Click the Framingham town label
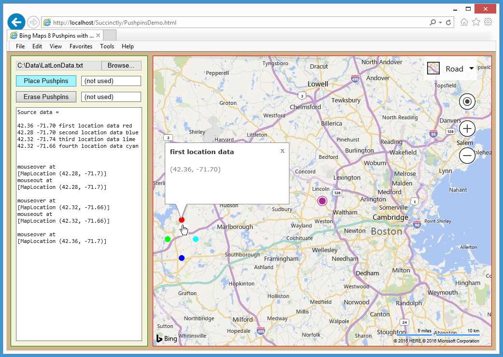Image resolution: width=503 pixels, height=357 pixels. (281, 259)
